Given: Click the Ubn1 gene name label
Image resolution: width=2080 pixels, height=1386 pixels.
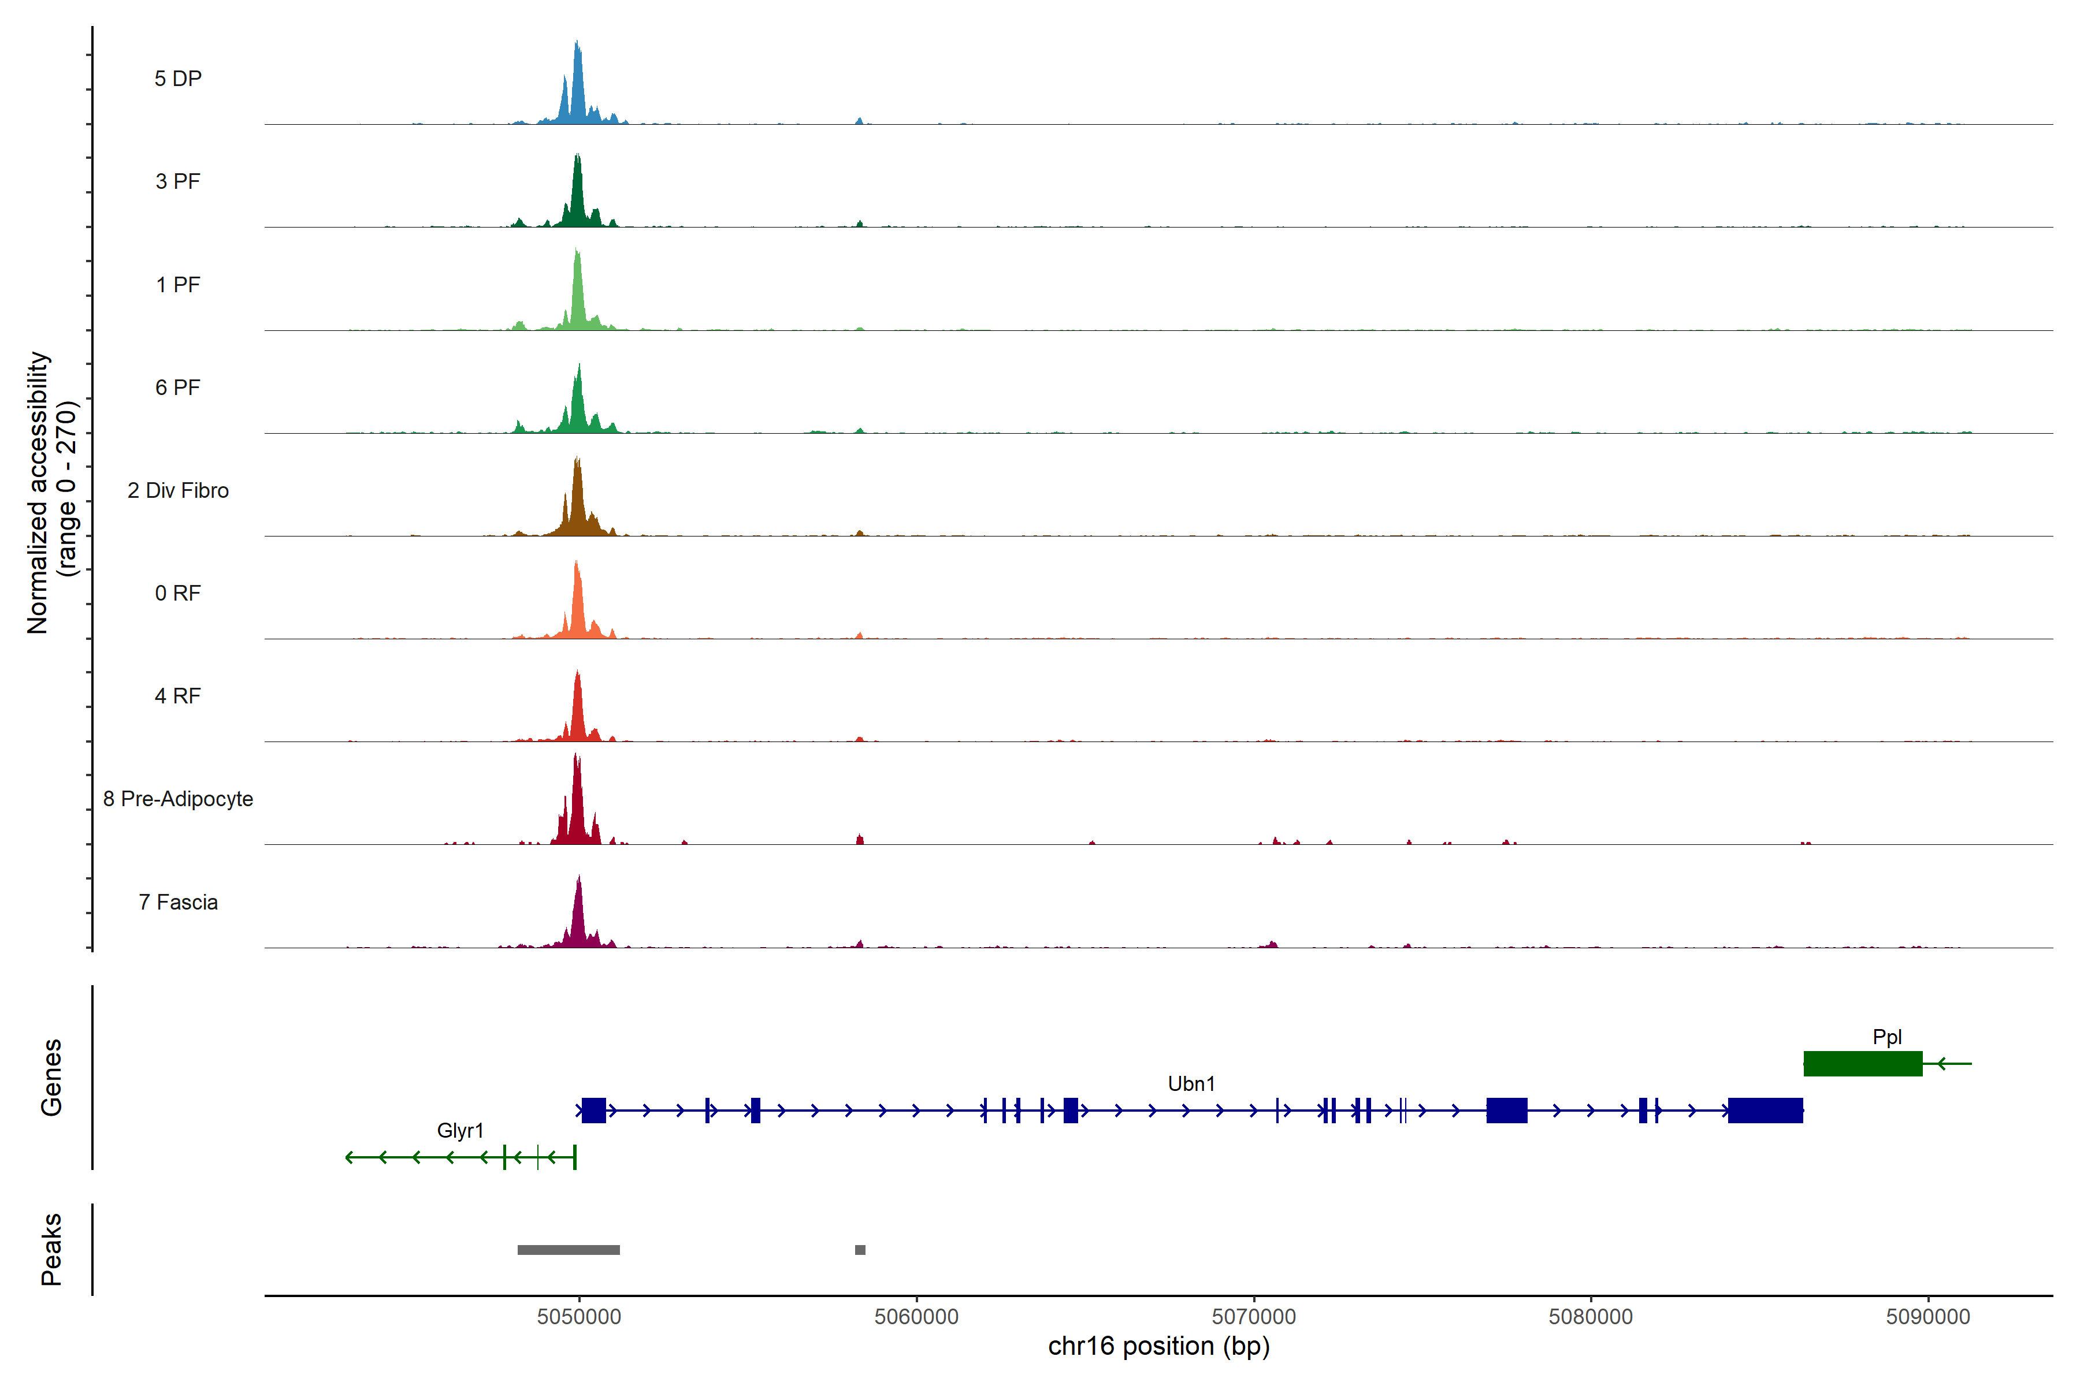Looking at the screenshot, I should 1191,1084.
